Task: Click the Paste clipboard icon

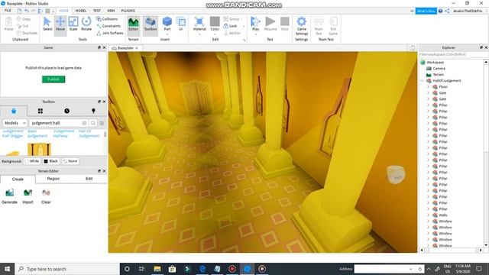Action: tap(8, 24)
